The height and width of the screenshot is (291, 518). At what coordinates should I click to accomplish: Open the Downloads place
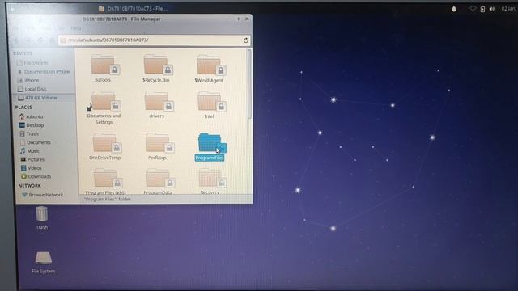tap(36, 176)
